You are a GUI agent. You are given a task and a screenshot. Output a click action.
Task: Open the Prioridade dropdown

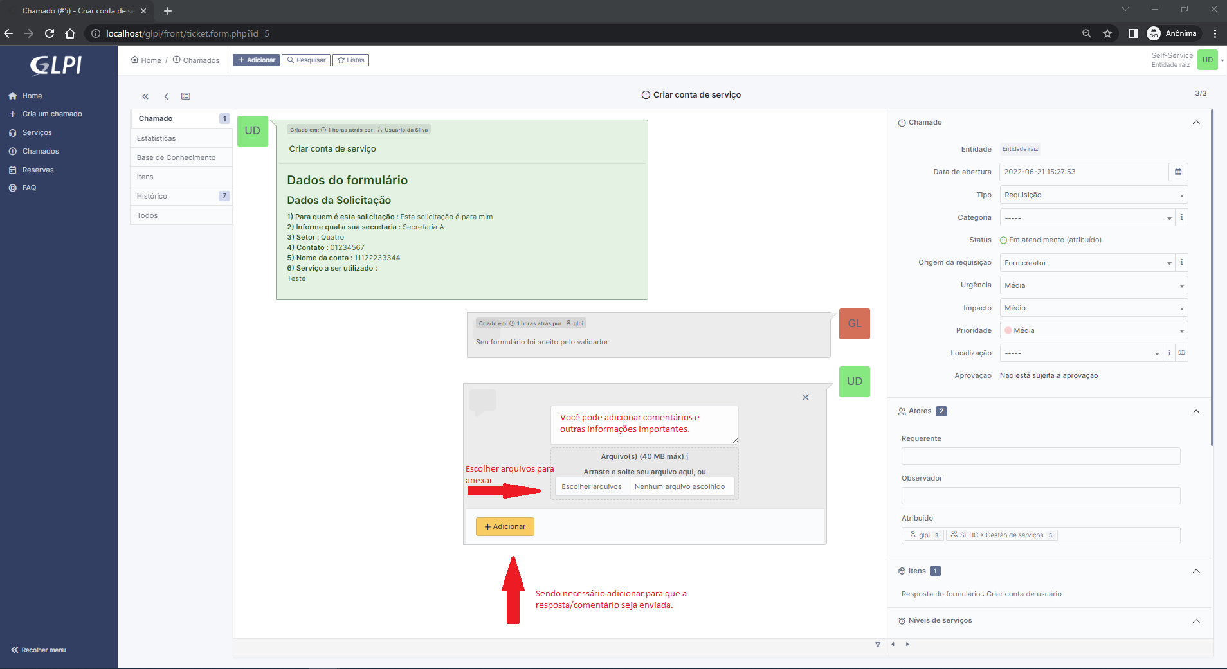[1093, 330]
